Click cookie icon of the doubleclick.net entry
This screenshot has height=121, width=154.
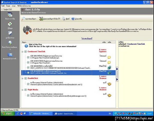coord(109,84)
